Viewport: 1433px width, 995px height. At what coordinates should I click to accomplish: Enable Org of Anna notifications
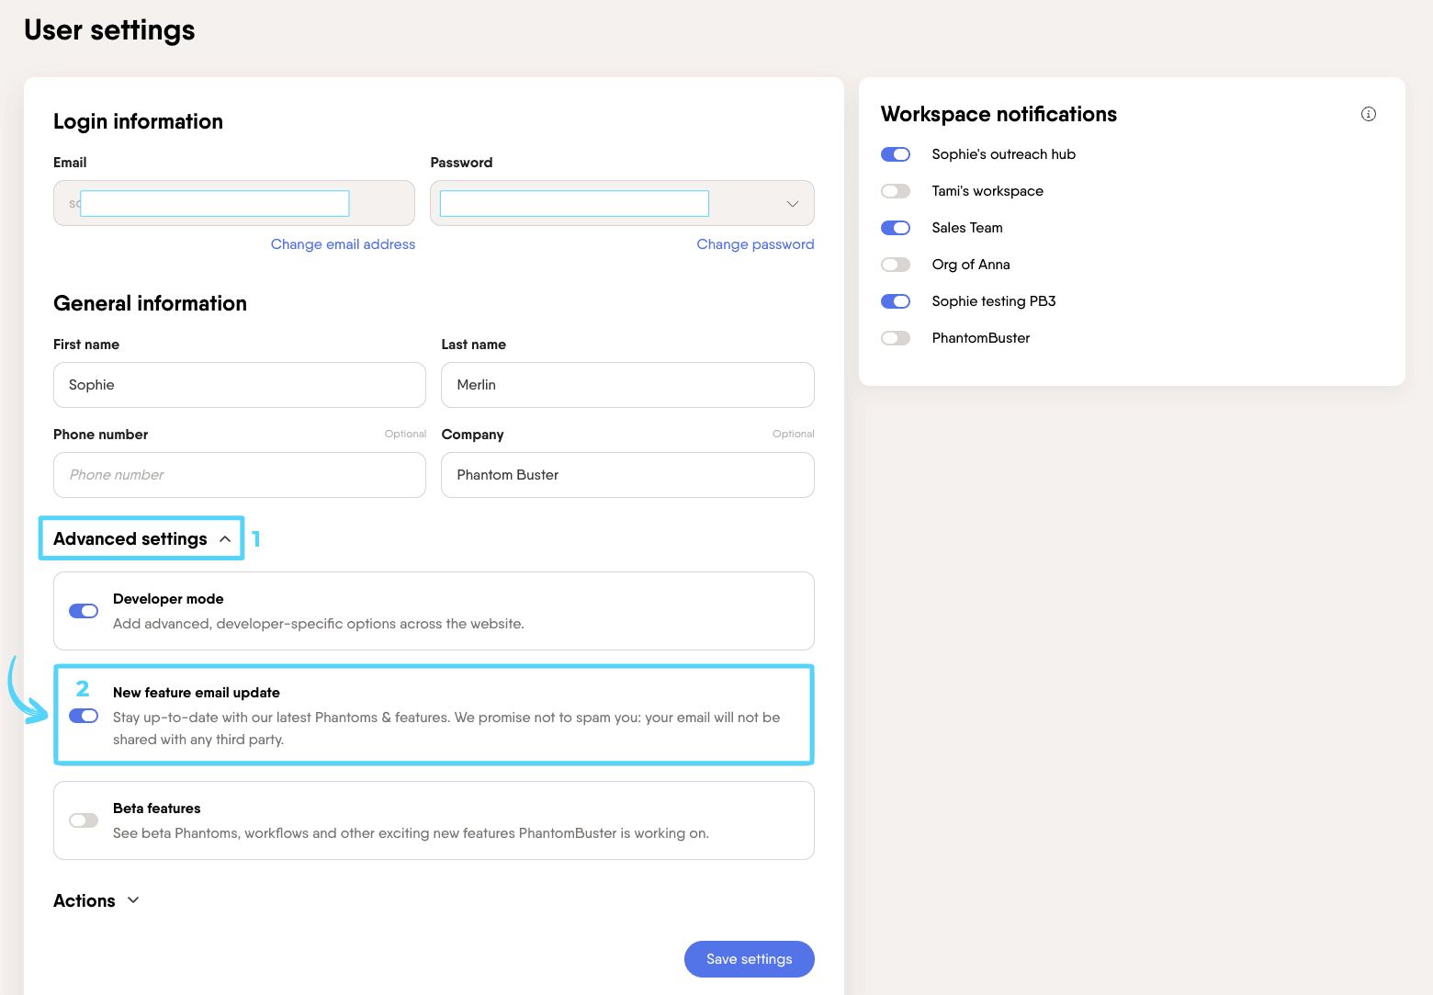coord(896,265)
